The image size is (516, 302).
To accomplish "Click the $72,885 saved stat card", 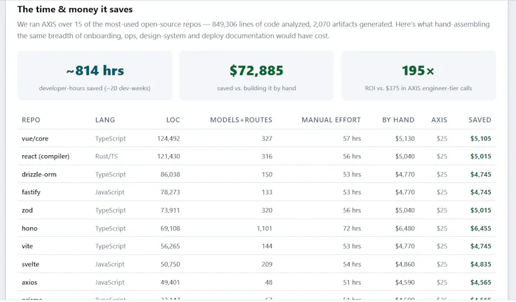I will (x=256, y=75).
